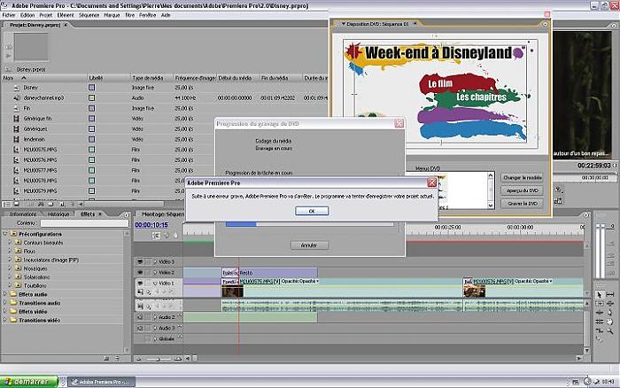
Task: Click scroll down arrow in Menus DVD list
Action: click(491, 206)
